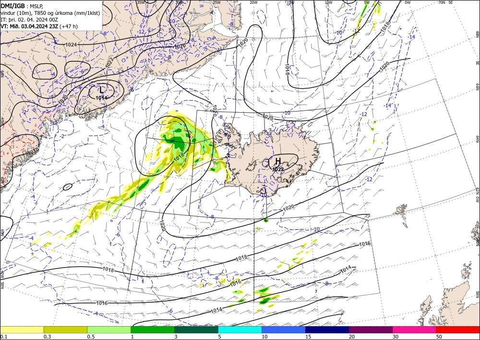480x340 pixels.
Task: Click the cyan 5–10 mm legend swatch
Action: coord(240,329)
